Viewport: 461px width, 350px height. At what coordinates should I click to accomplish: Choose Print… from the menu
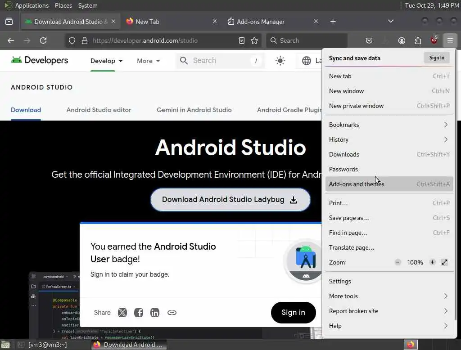(x=389, y=203)
